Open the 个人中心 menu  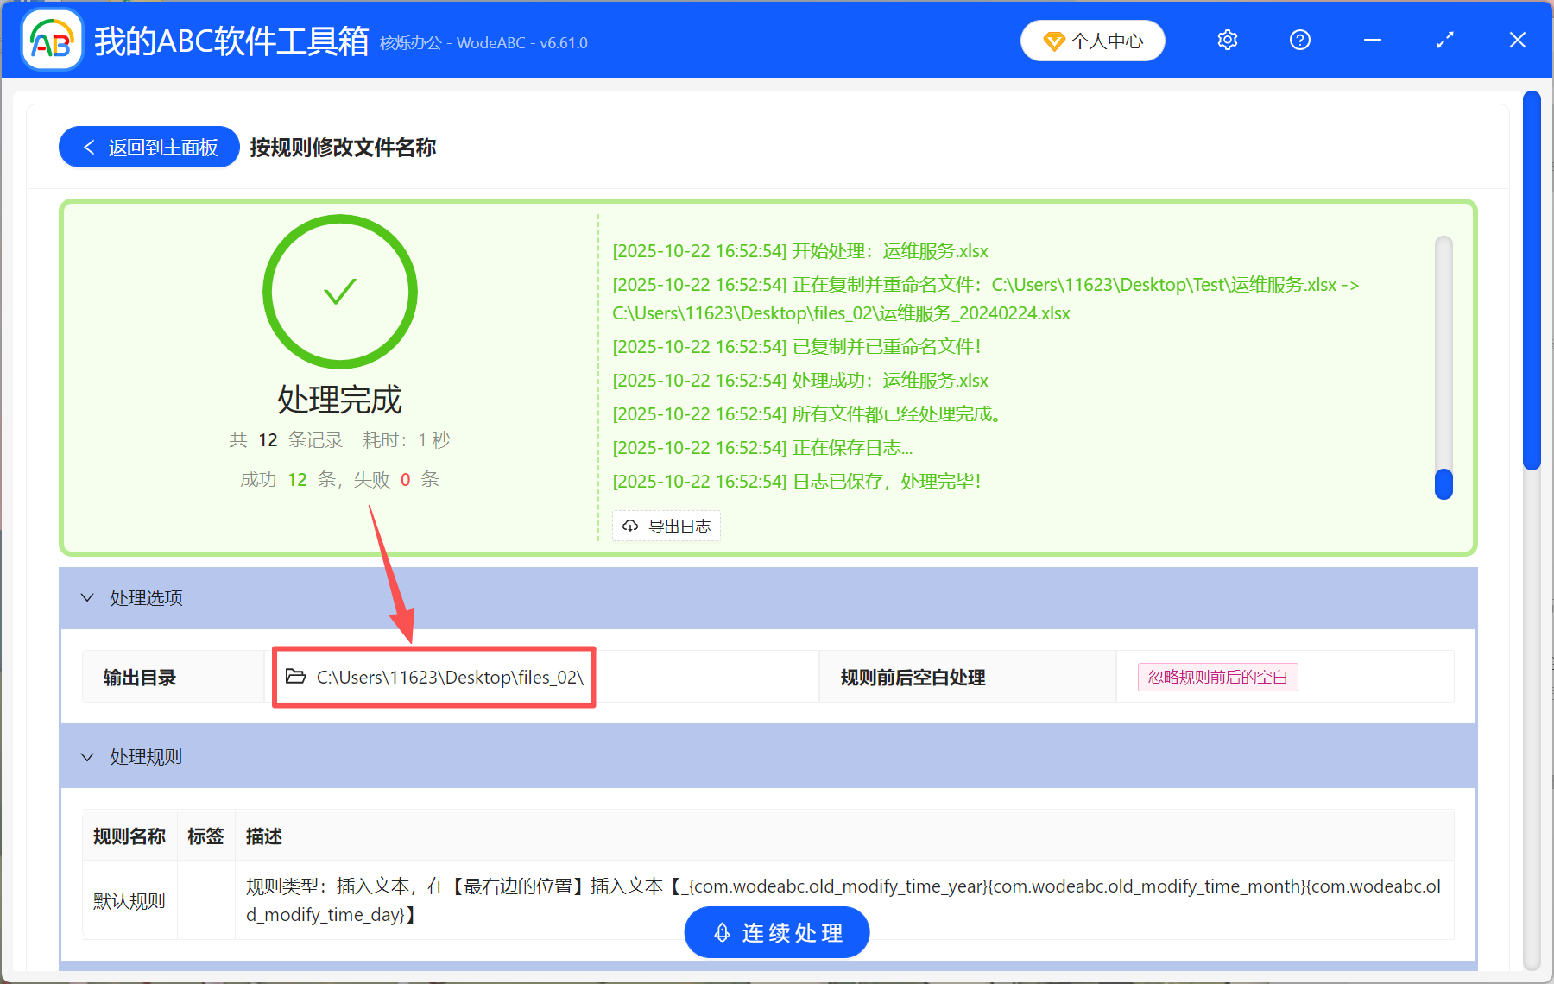coord(1092,40)
